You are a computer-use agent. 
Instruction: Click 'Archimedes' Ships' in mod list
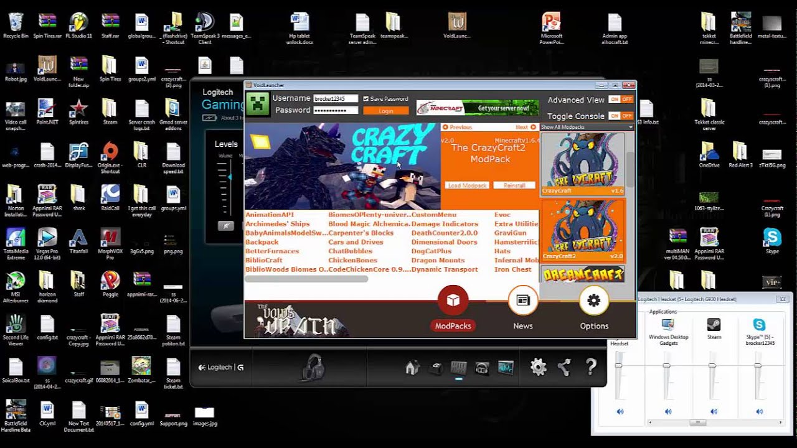tap(278, 224)
